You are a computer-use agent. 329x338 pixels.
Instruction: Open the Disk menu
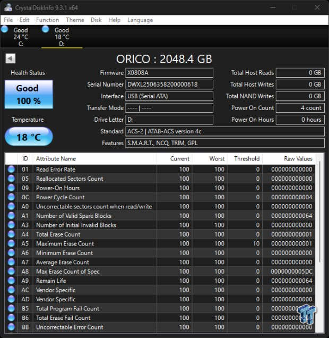point(96,20)
